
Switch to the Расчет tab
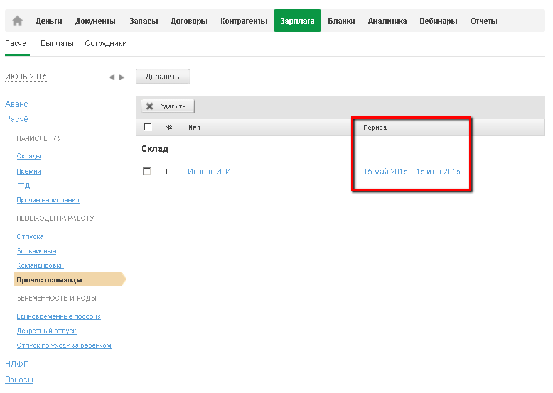[x=18, y=43]
